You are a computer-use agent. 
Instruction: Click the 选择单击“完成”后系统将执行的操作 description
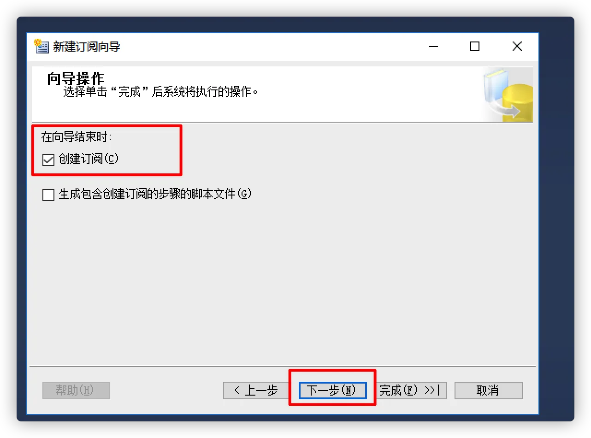(161, 92)
